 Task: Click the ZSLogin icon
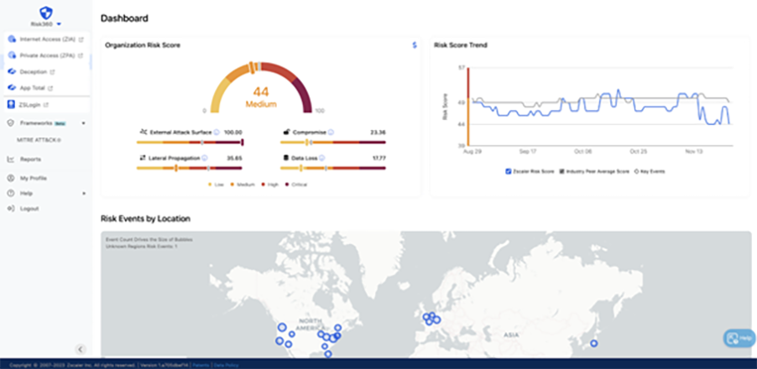[x=11, y=104]
